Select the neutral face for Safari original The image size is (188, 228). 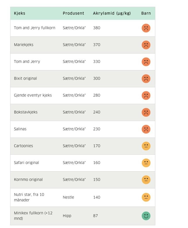[146, 163]
